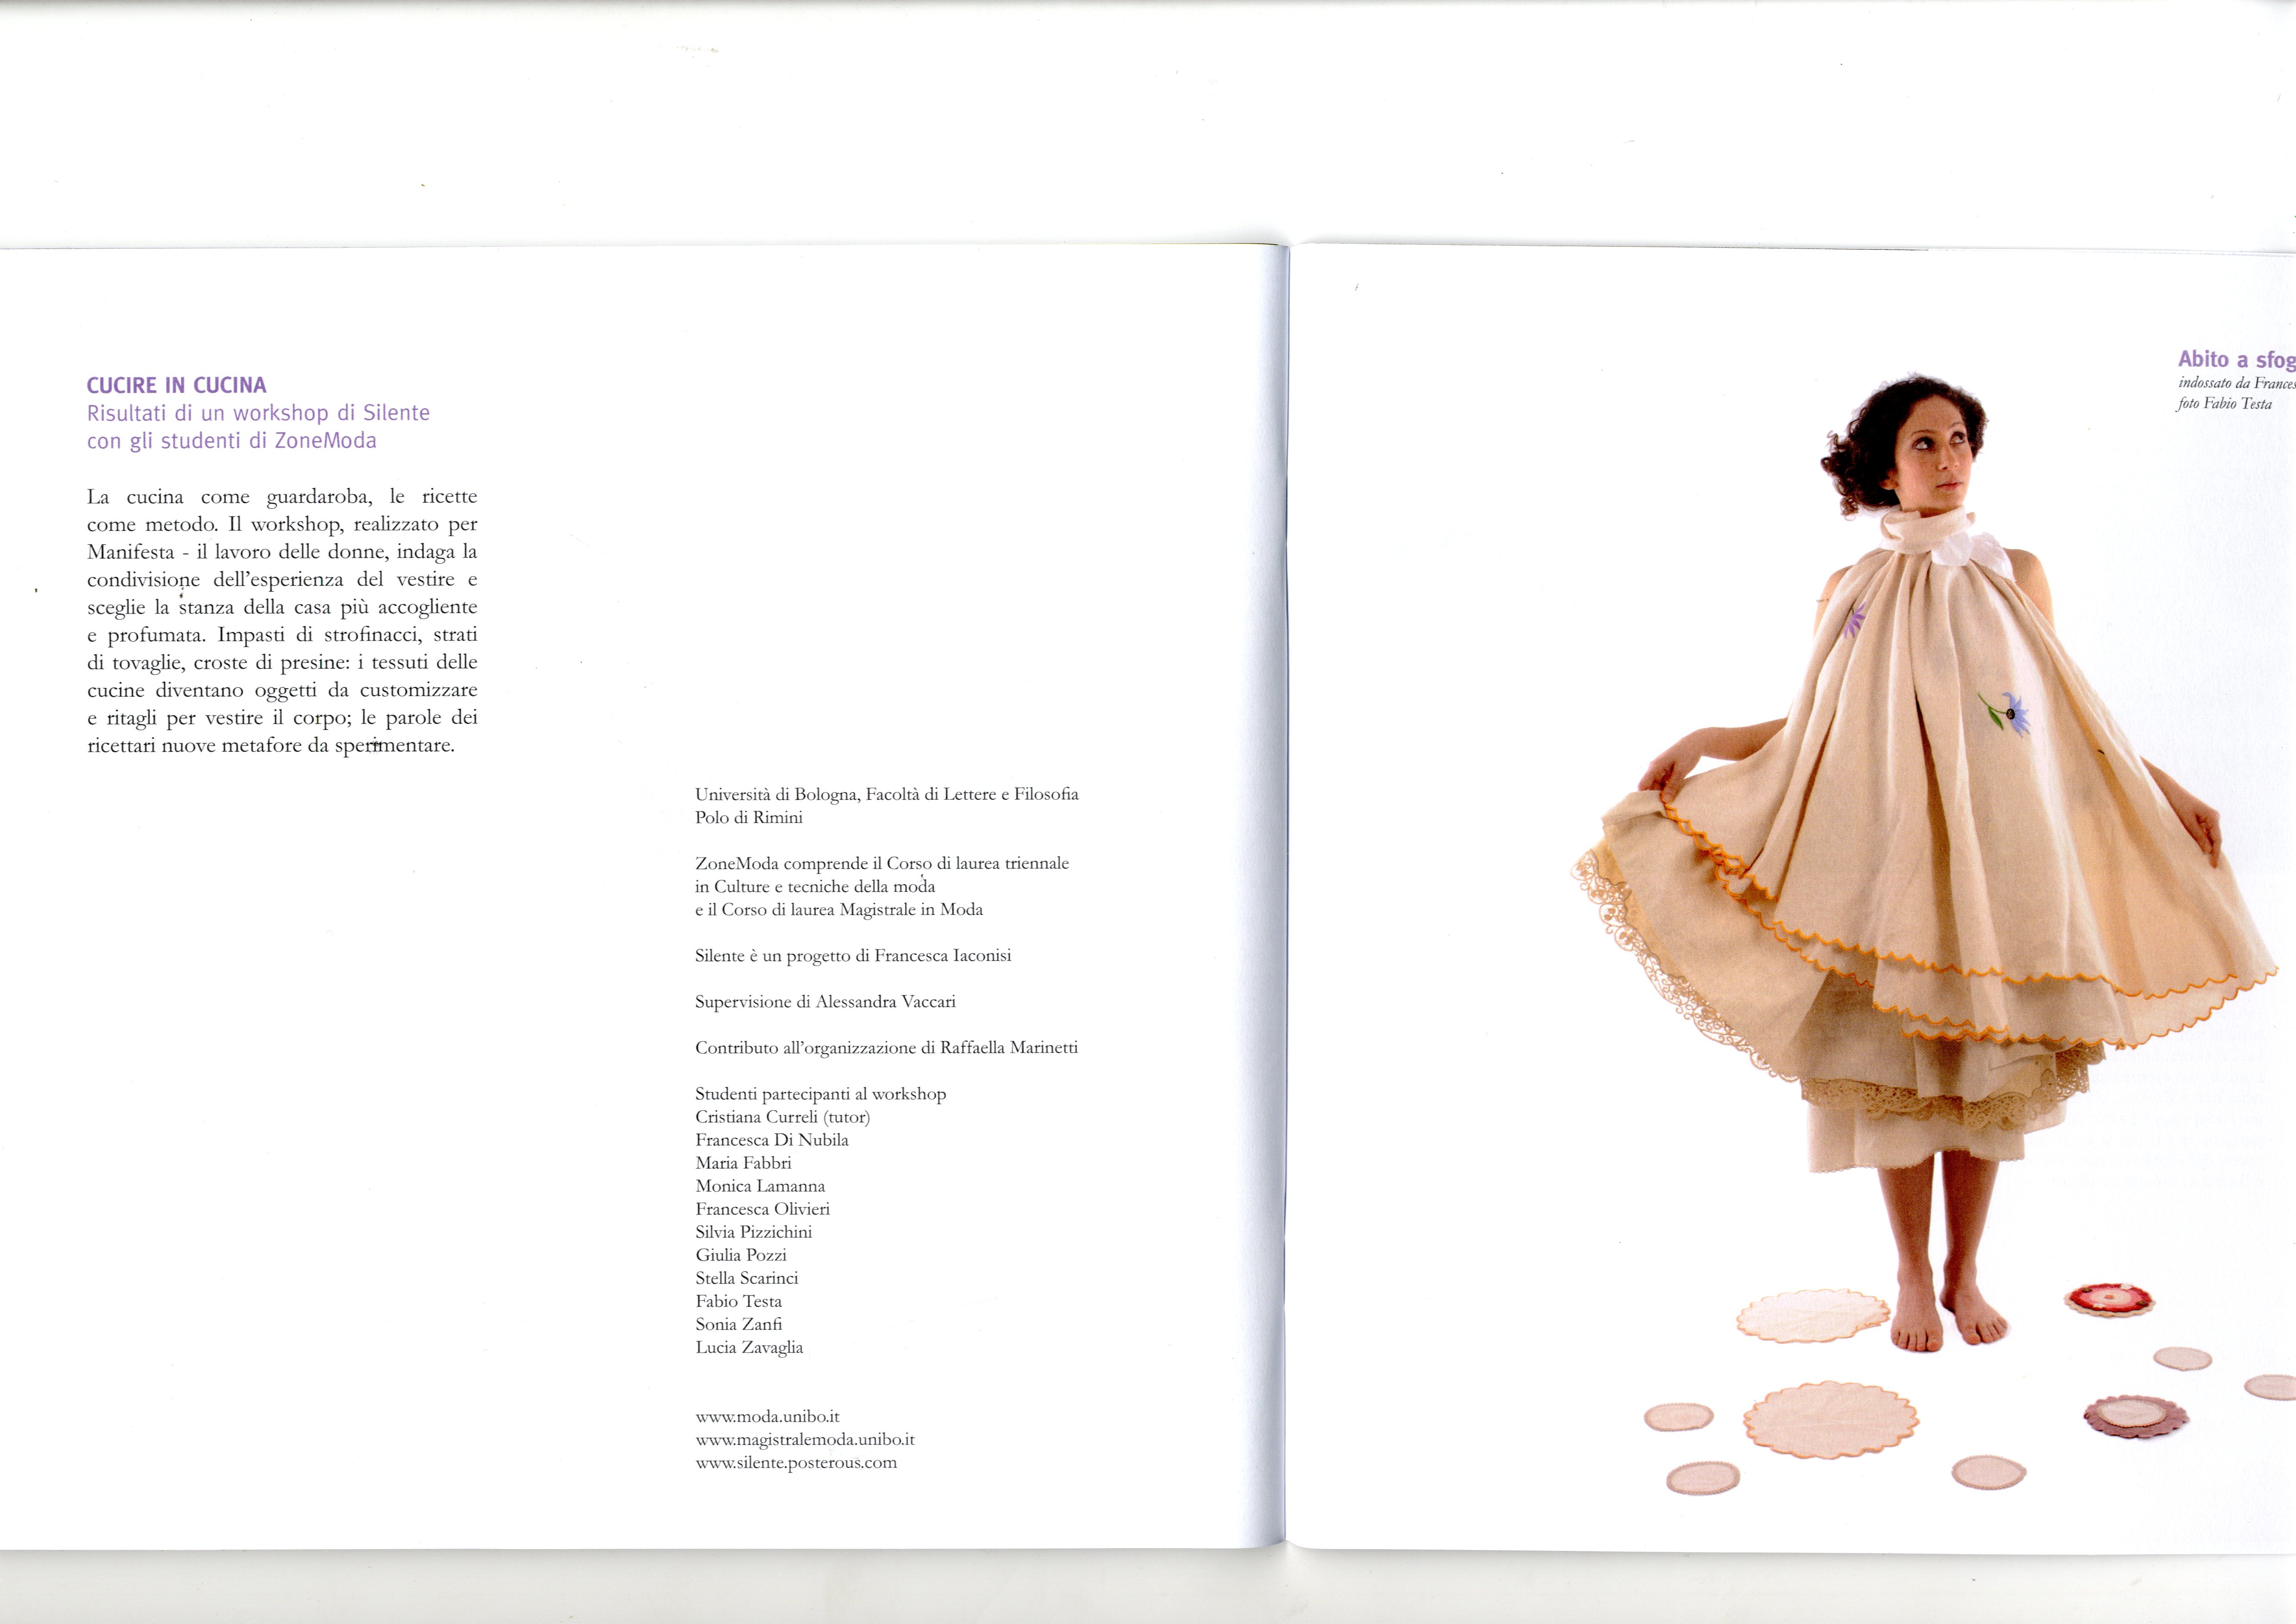The width and height of the screenshot is (2296, 1624).
Task: Click the large orange-edged doily at bottom
Action: pyautogui.click(x=1831, y=1420)
